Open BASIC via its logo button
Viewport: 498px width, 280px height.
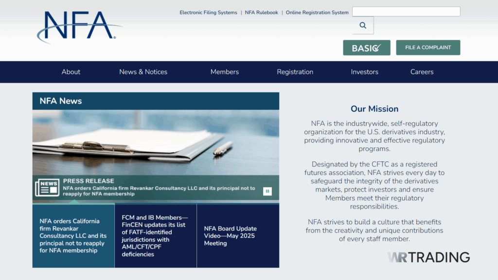366,47
